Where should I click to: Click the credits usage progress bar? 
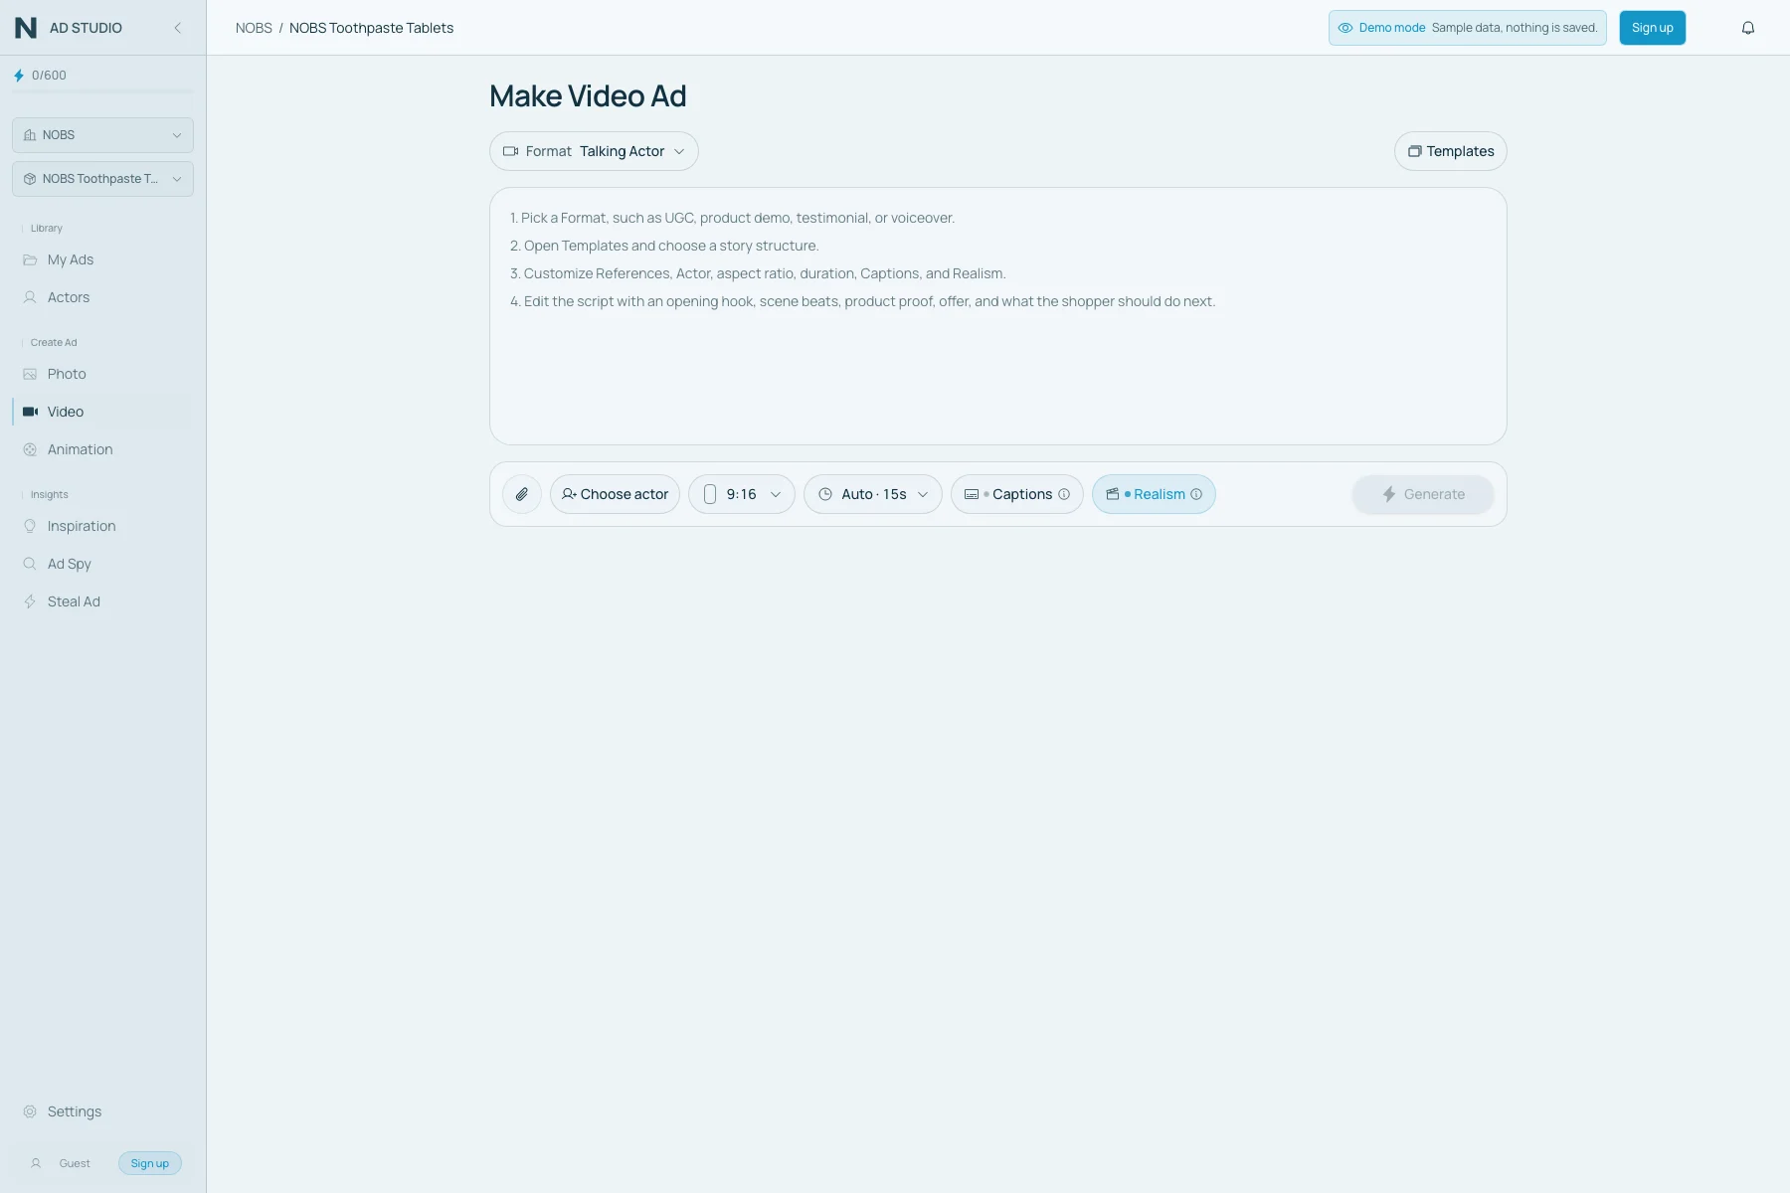coord(102,92)
